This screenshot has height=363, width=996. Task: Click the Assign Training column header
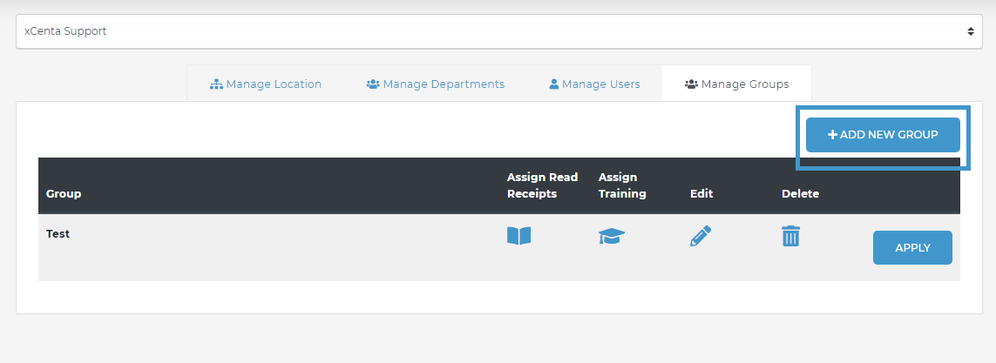pos(622,185)
